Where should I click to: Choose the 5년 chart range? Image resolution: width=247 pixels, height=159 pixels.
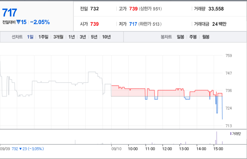coord(94,37)
